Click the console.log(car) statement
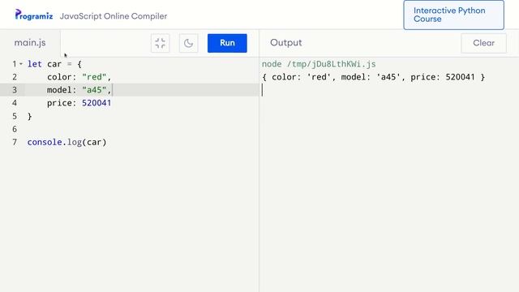This screenshot has width=519, height=292. [66, 142]
